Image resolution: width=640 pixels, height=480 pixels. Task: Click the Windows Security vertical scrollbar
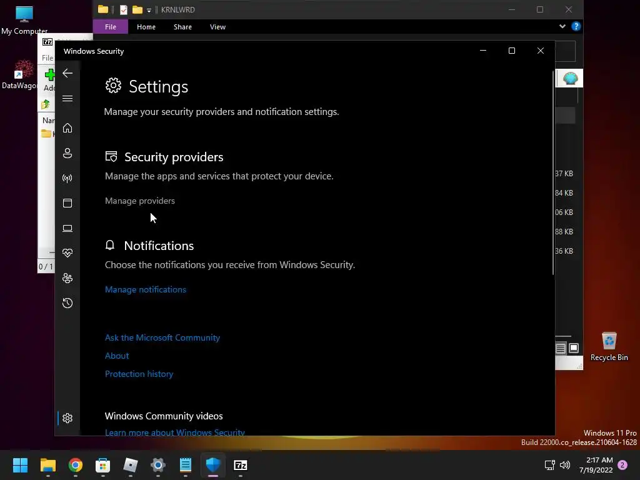click(553, 172)
